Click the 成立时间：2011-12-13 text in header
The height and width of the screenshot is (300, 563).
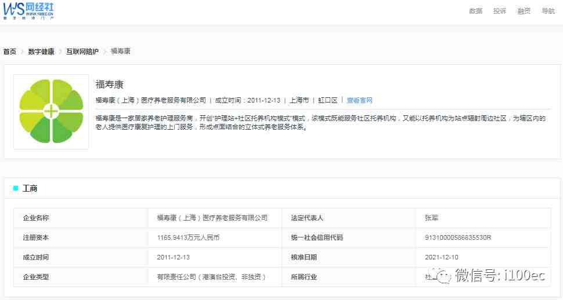pyautogui.click(x=247, y=100)
